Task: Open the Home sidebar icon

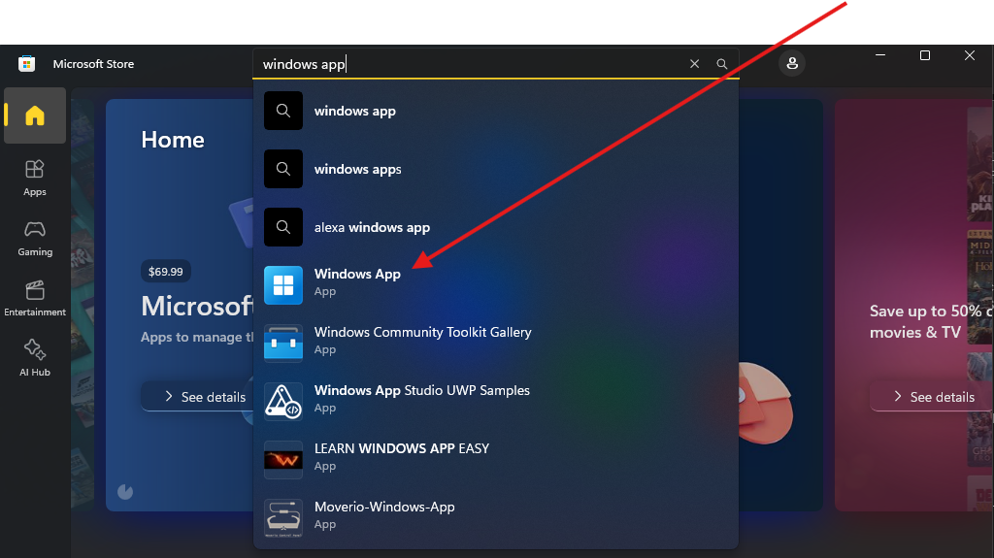Action: coord(35,115)
